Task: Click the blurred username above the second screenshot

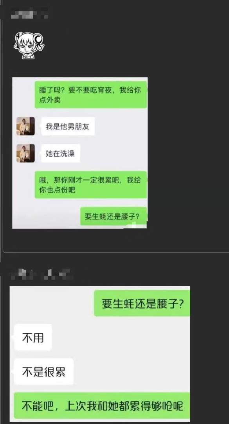Action: pyautogui.click(x=41, y=274)
